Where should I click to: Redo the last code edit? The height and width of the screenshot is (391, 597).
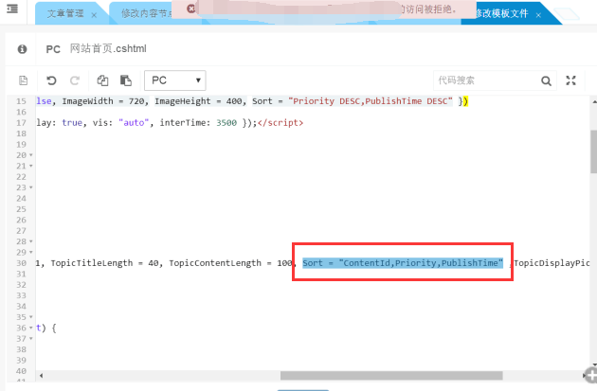75,80
